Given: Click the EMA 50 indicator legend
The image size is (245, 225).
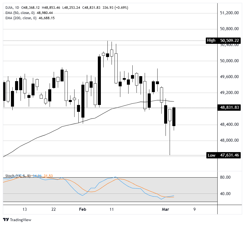Looking at the screenshot, I should pyautogui.click(x=20, y=13).
